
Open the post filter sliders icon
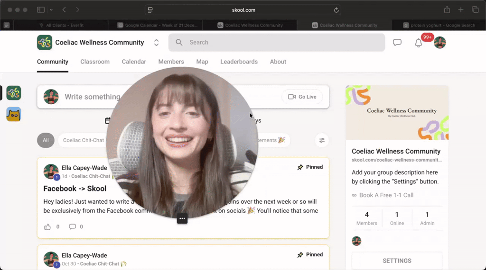coord(322,140)
